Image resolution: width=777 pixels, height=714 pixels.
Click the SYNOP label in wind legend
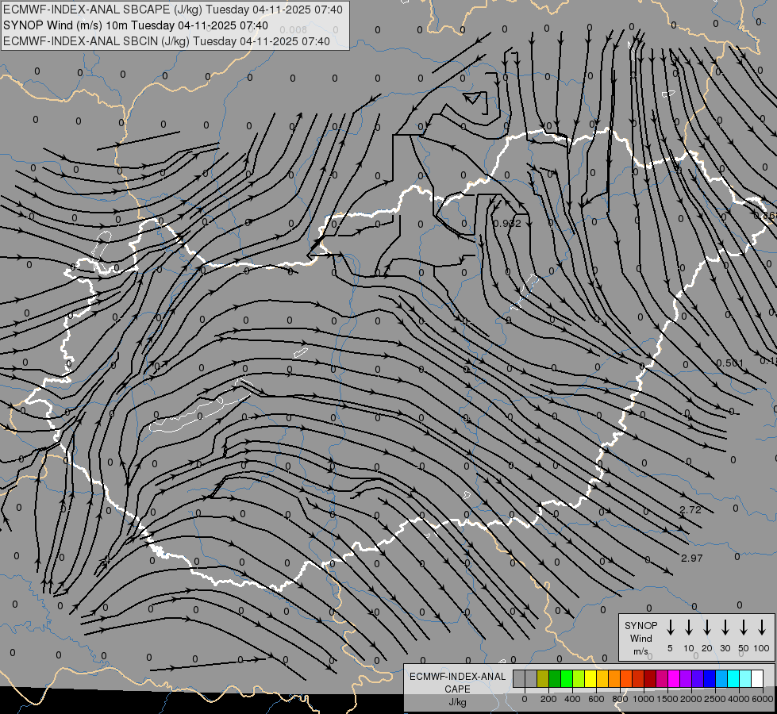coord(640,625)
